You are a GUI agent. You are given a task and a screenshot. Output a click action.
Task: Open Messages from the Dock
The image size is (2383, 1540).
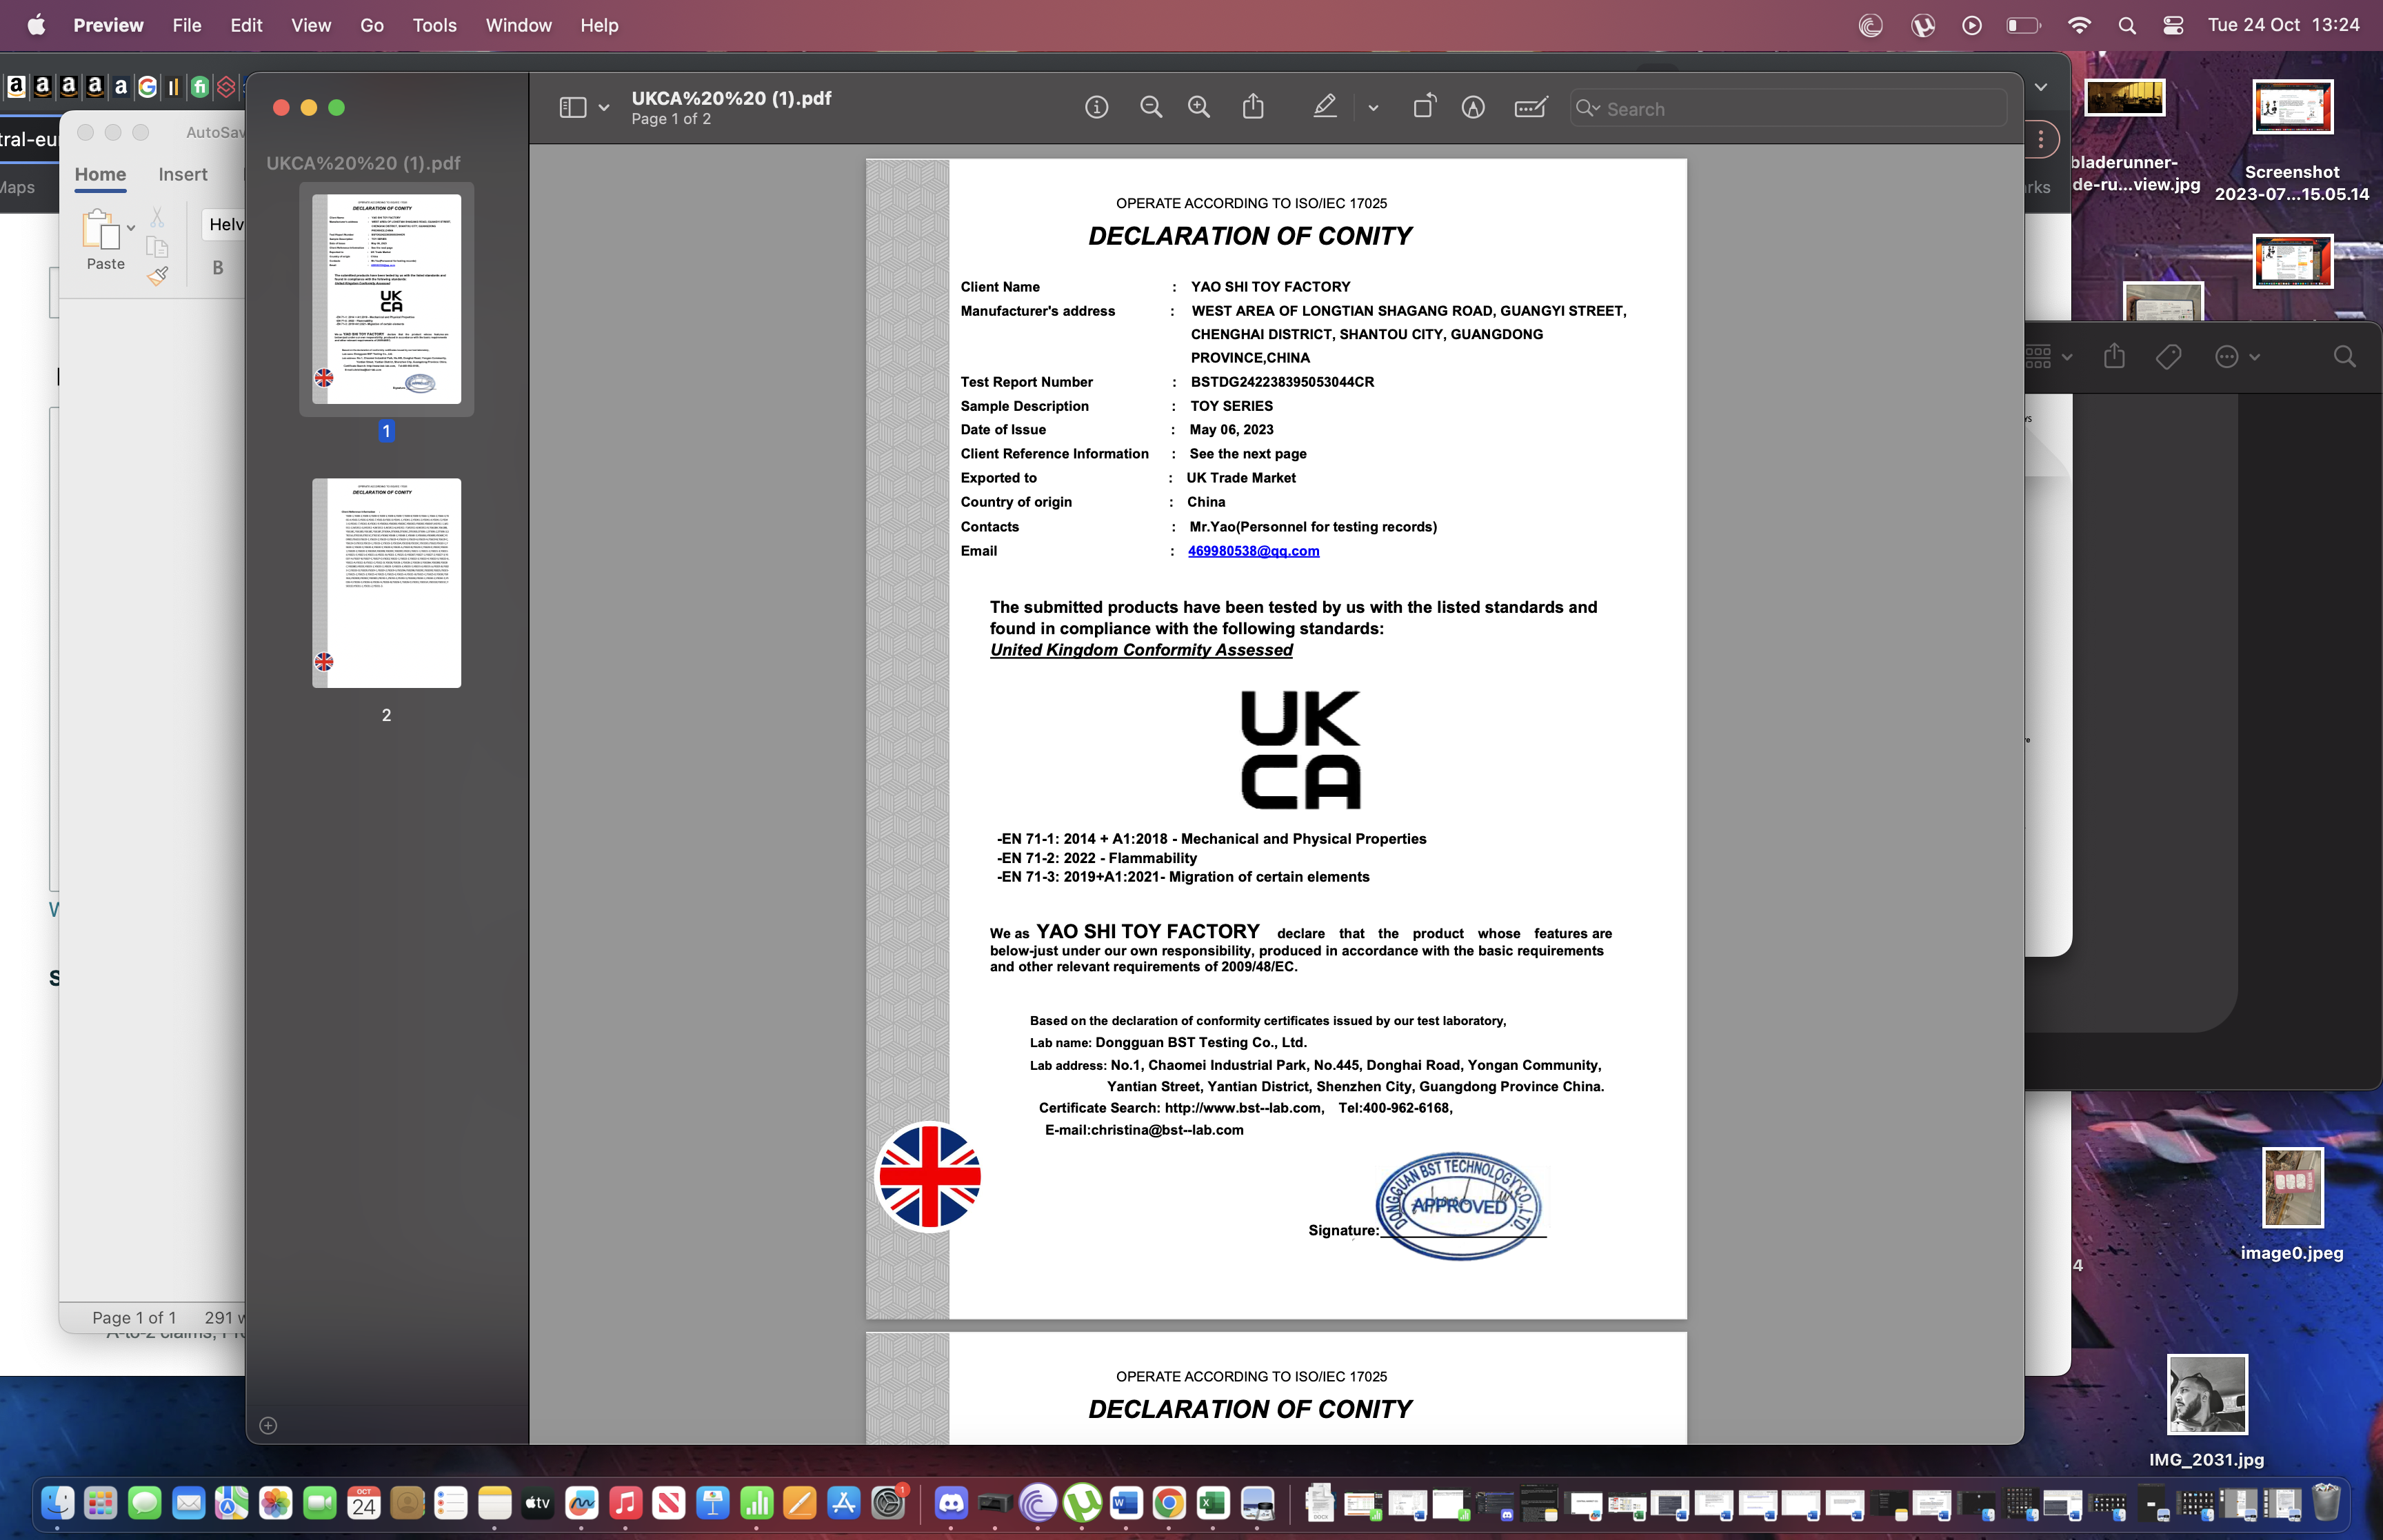coord(144,1503)
